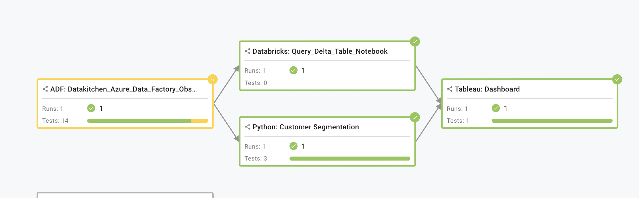
Task: Open the Tableau: Dashboard node title
Action: coord(487,89)
